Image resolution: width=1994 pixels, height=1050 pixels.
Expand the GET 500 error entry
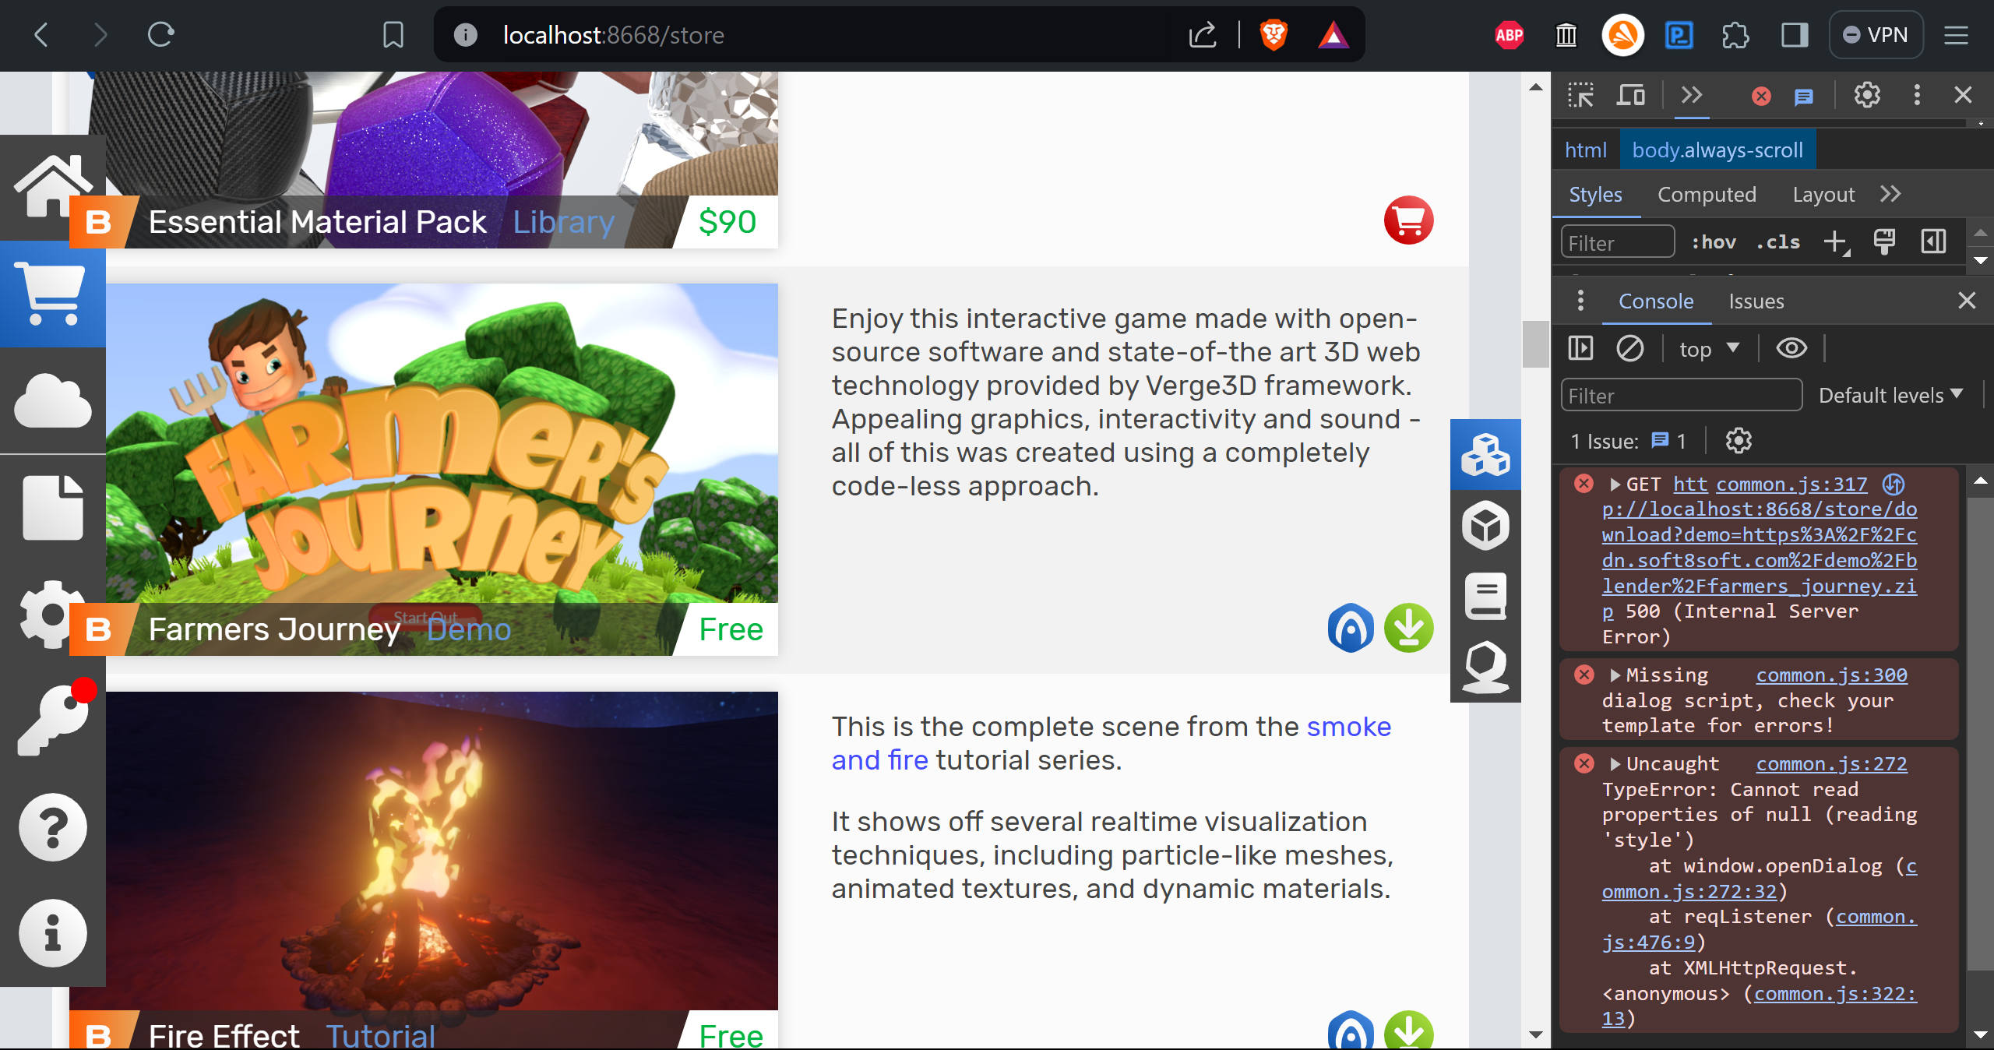pos(1615,484)
